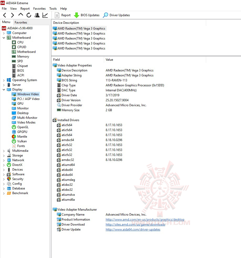Screen dimensions: 241x258
Task: Open Driver Updates from toolbar
Action: click(x=116, y=15)
